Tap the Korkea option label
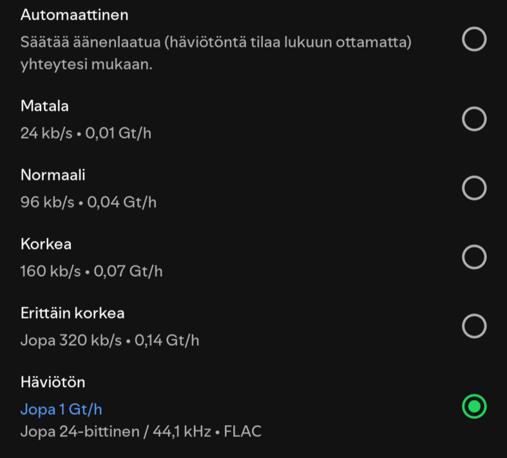This screenshot has width=507, height=458. [45, 244]
